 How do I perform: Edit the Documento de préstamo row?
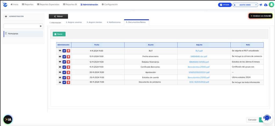point(64,82)
